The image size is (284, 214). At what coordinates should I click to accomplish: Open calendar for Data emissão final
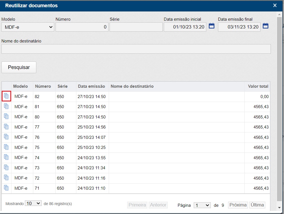click(x=266, y=26)
